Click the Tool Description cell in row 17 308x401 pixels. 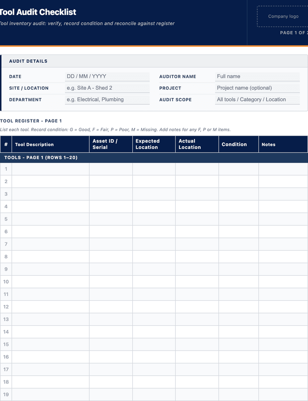tap(51, 370)
